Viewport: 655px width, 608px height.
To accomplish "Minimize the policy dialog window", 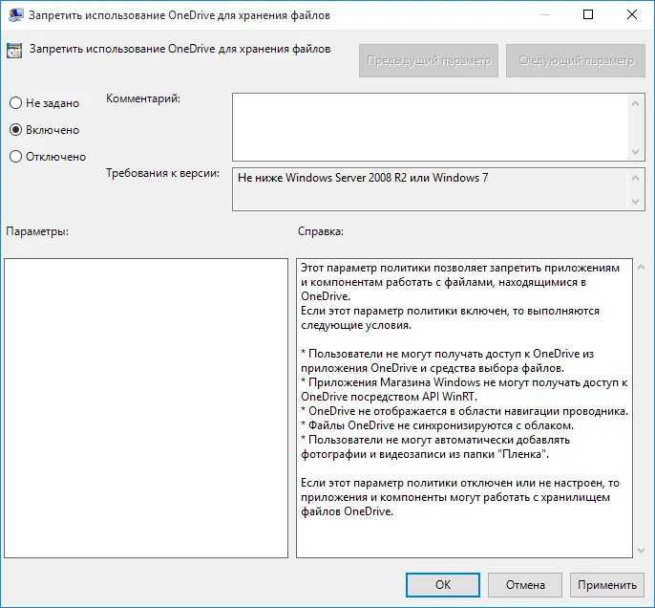I will pyautogui.click(x=544, y=14).
